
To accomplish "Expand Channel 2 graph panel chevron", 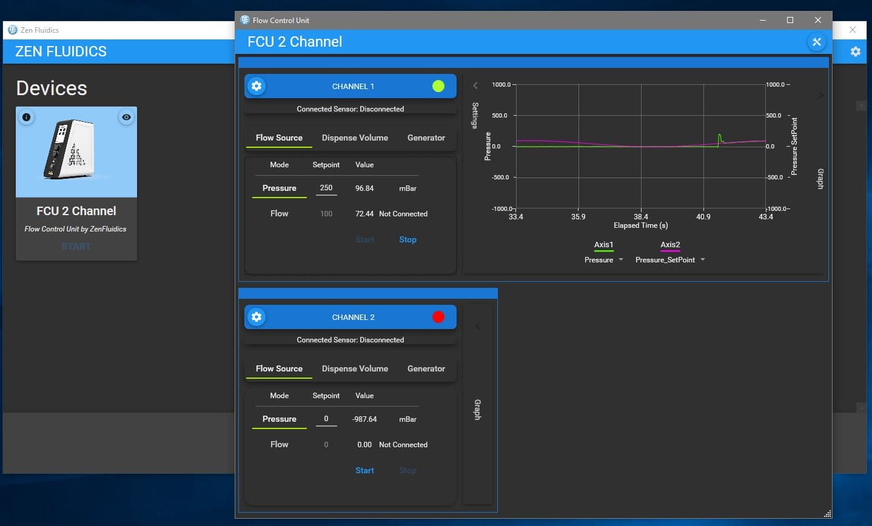I will (478, 326).
